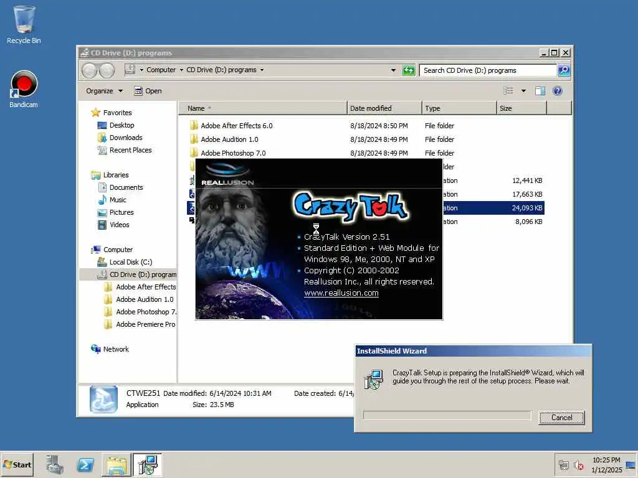This screenshot has height=478, width=638.
Task: Change view using the view layout icon
Action: point(508,91)
